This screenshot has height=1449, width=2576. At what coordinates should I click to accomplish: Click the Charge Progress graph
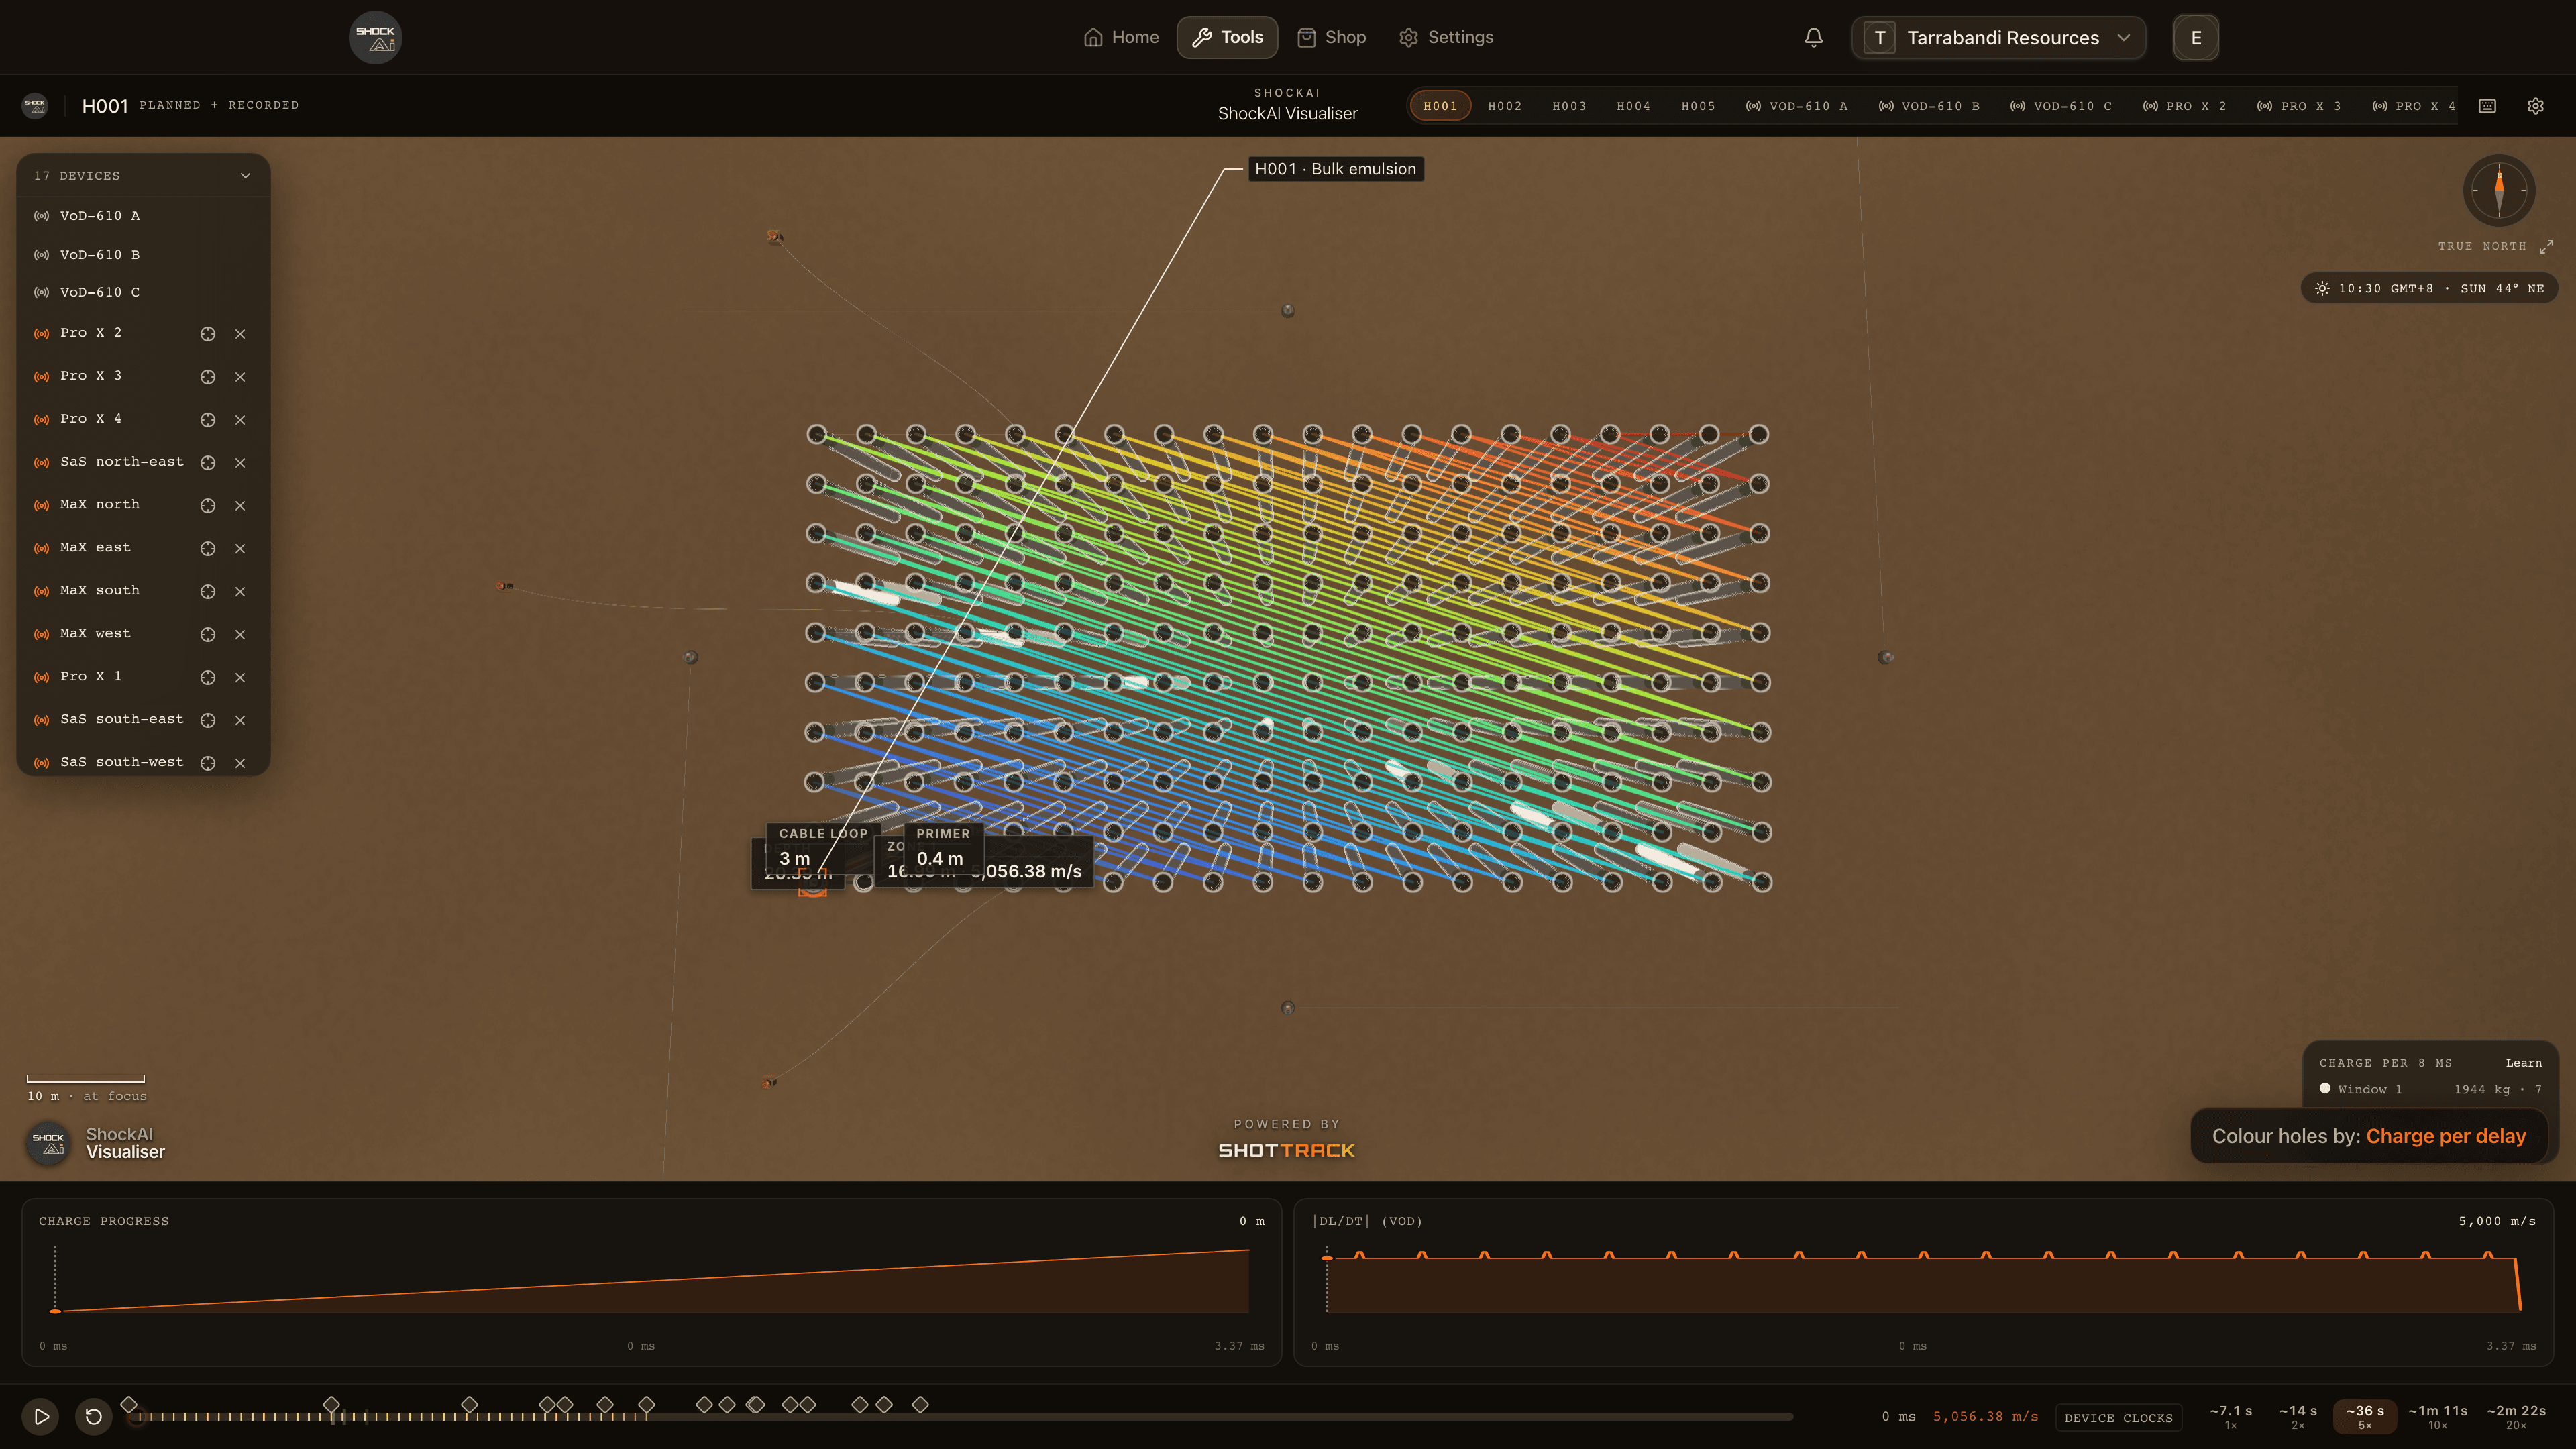652,1282
